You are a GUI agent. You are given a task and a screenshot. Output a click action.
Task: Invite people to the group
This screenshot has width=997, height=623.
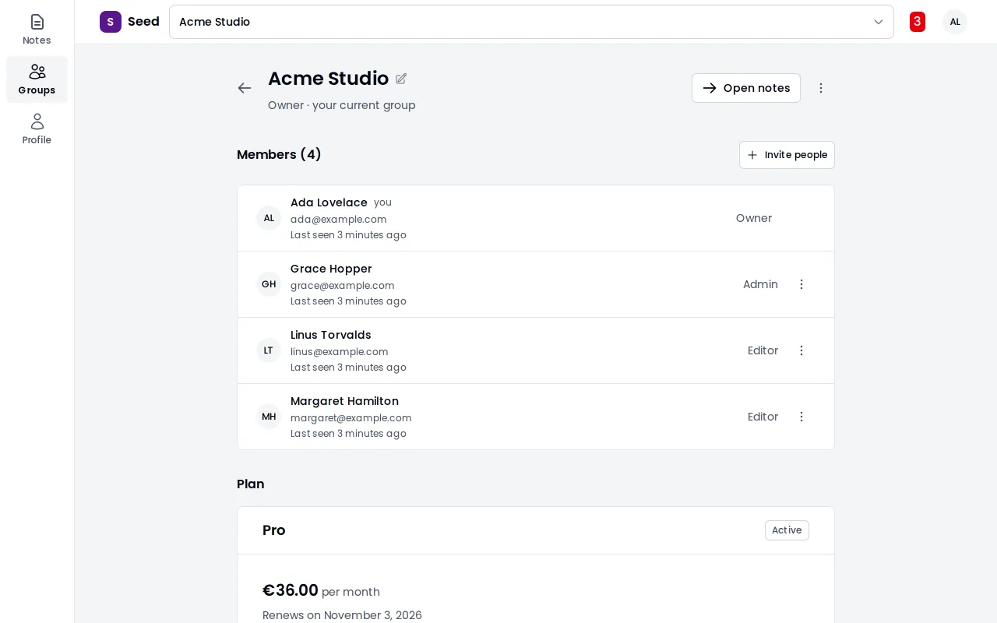pyautogui.click(x=787, y=155)
